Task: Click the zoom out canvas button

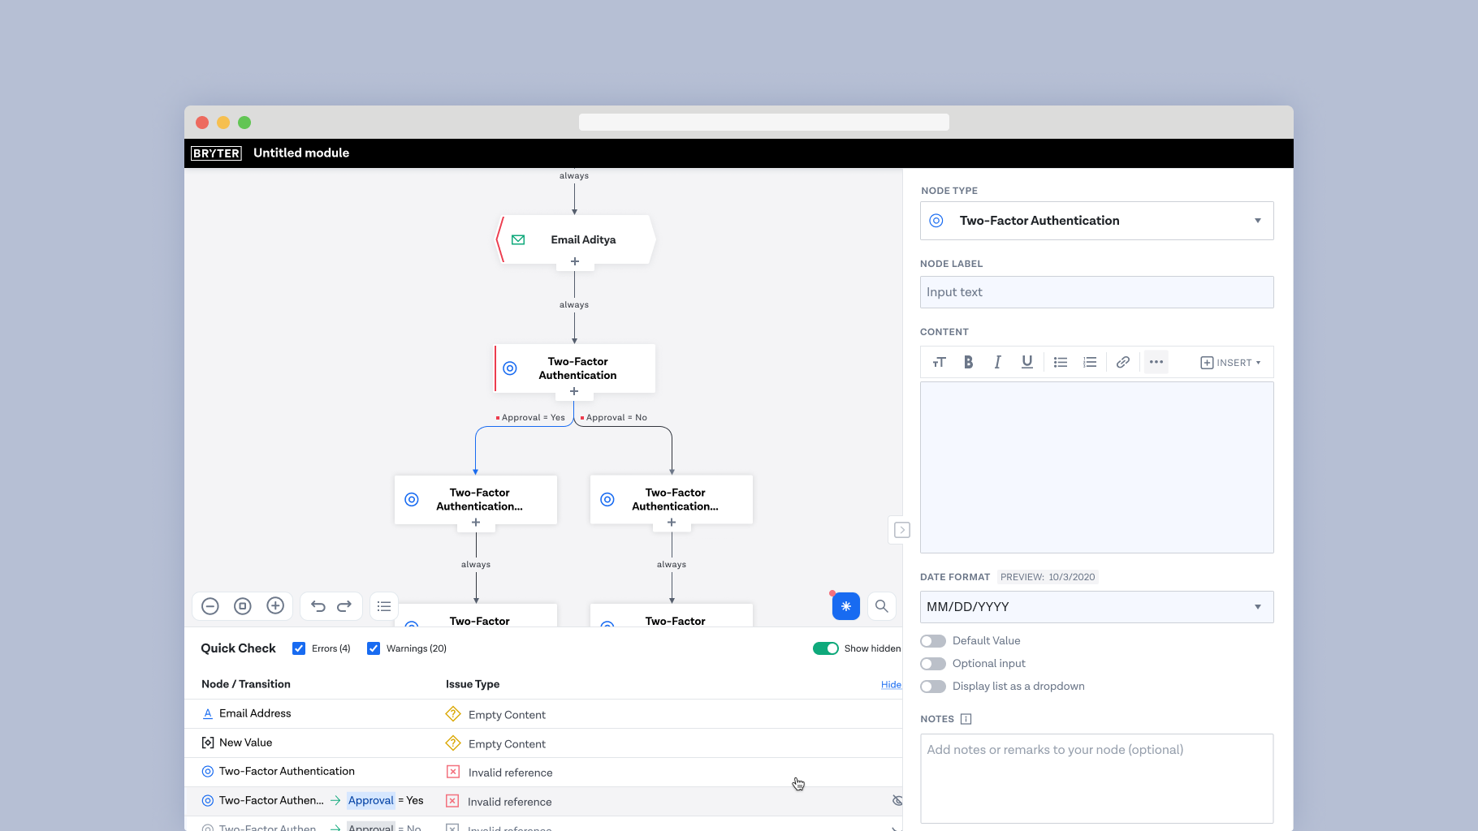Action: (210, 606)
